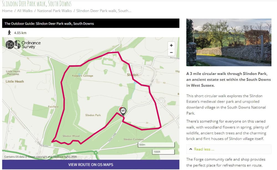Go to All Walks breadcrumb

point(25,11)
